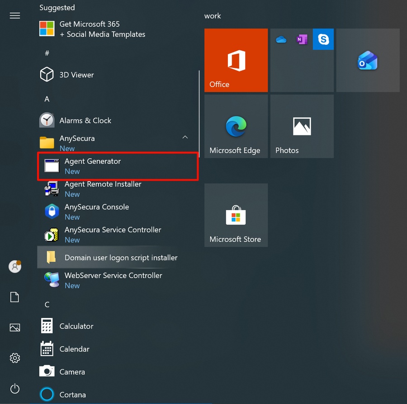Open Agent Generator from AnySecura folder
The height and width of the screenshot is (404, 407).
[93, 166]
